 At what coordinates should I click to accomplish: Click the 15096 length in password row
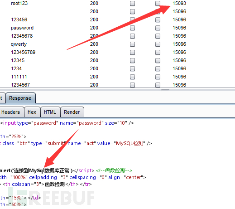[179, 28]
